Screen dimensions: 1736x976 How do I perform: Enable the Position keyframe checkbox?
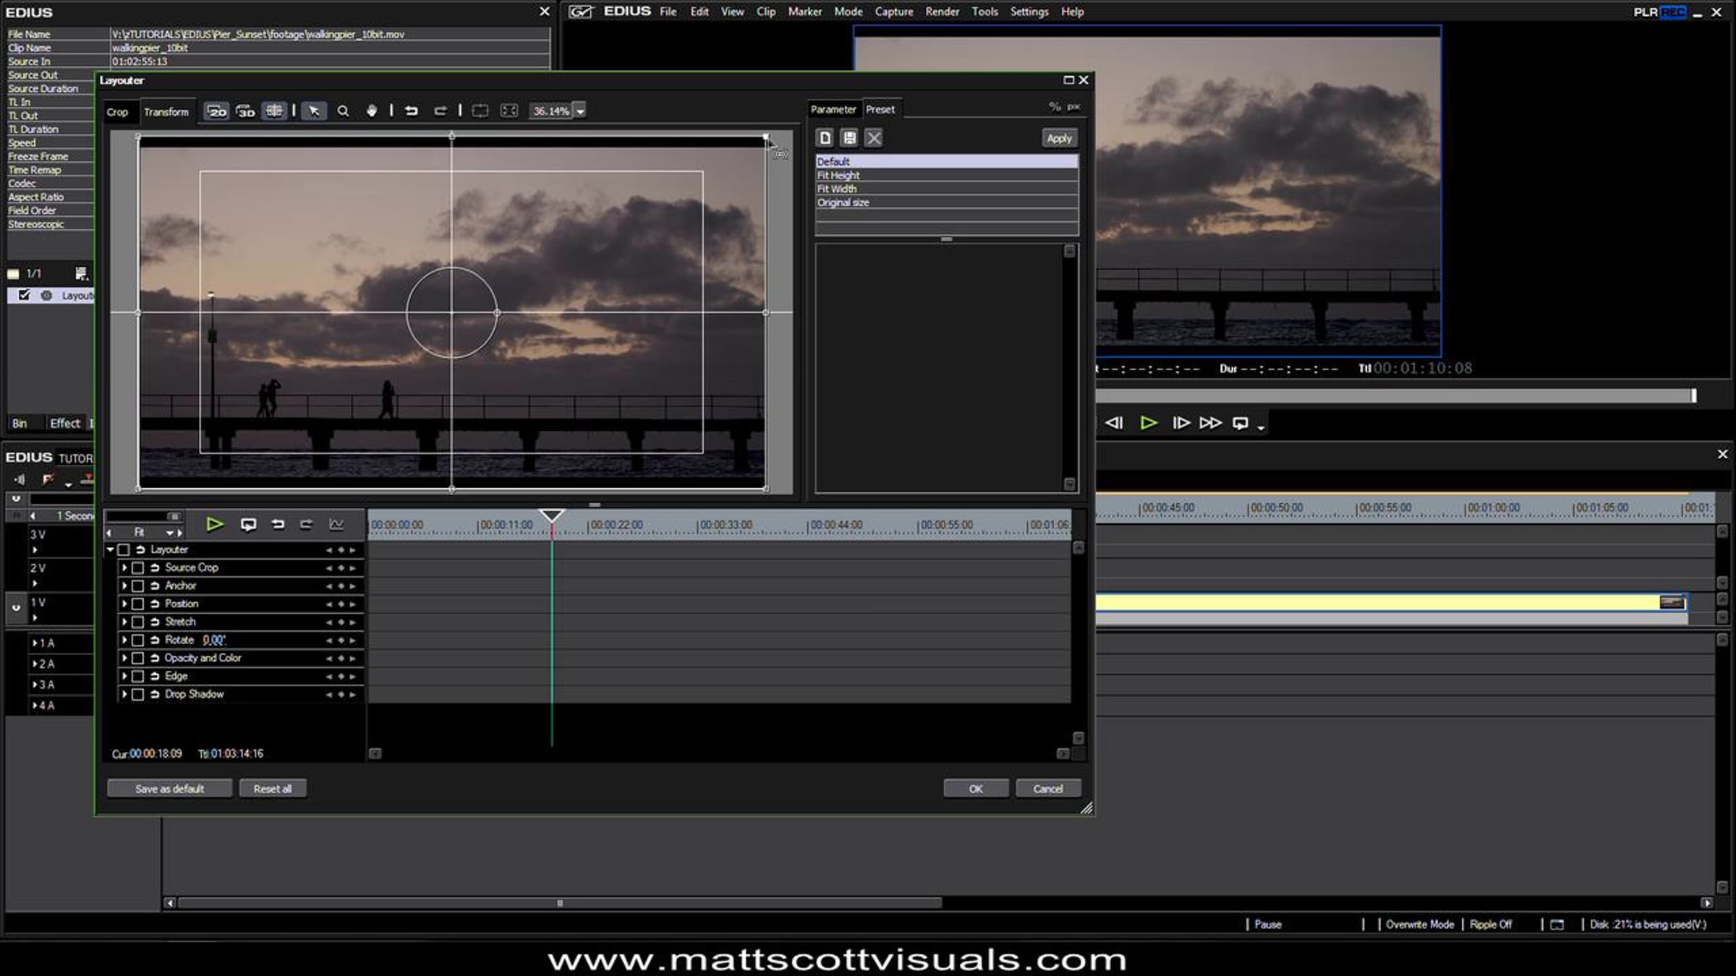coord(138,604)
